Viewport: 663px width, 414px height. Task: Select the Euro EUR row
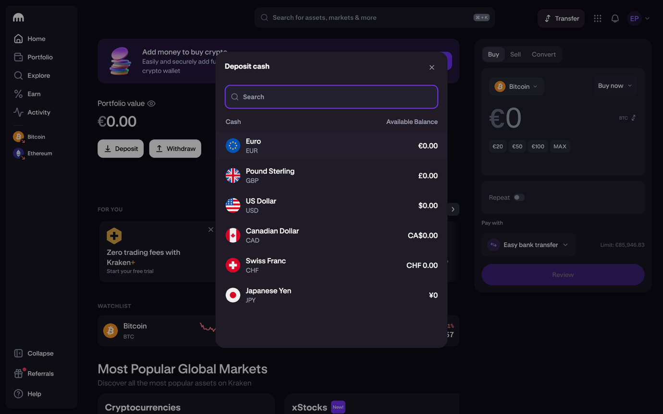331,146
